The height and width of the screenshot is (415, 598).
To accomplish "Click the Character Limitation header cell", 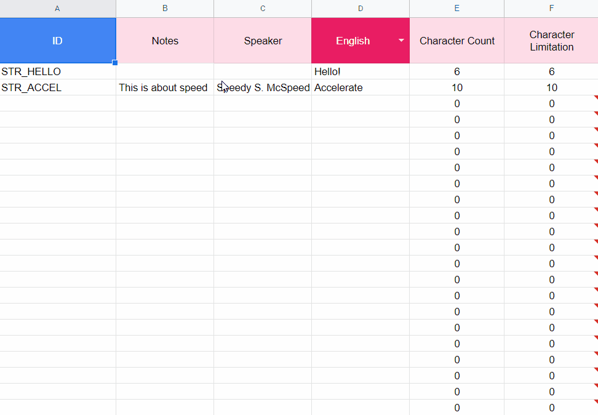I will [x=551, y=41].
